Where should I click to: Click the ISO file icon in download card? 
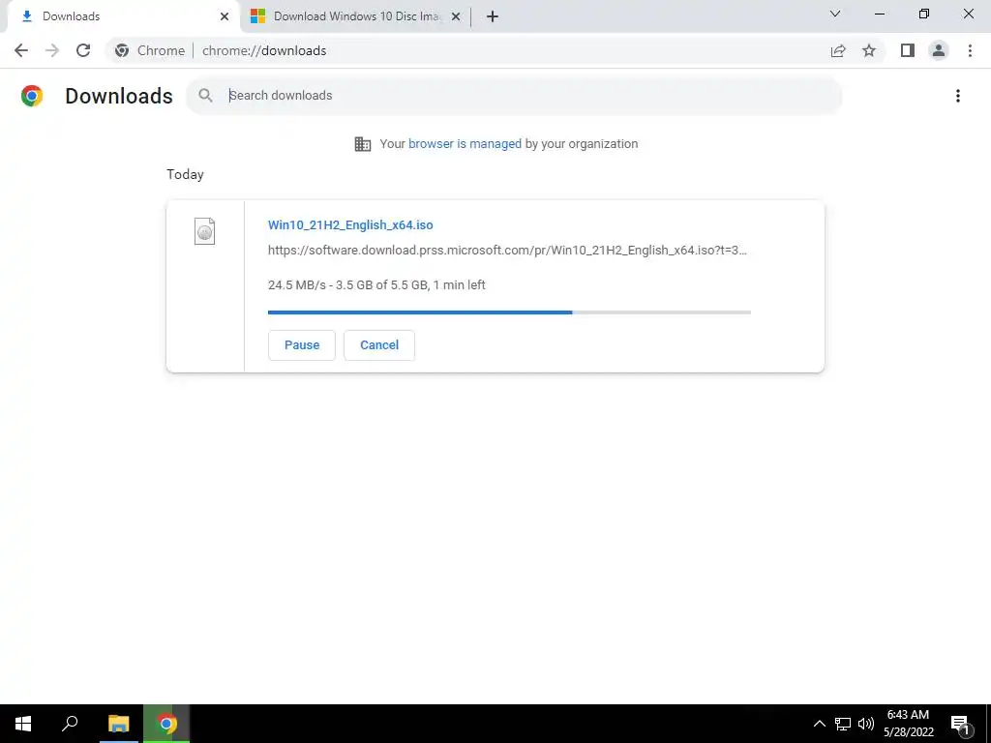tap(204, 231)
